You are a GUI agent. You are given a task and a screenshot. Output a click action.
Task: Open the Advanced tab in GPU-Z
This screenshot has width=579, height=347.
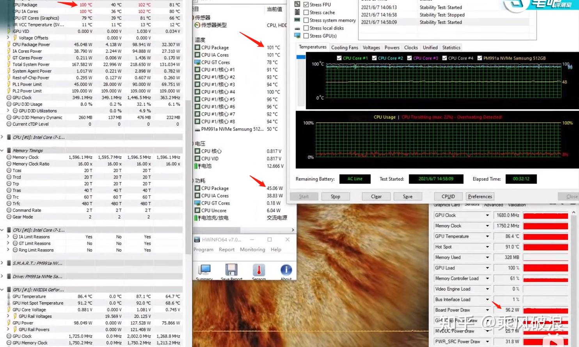click(493, 205)
